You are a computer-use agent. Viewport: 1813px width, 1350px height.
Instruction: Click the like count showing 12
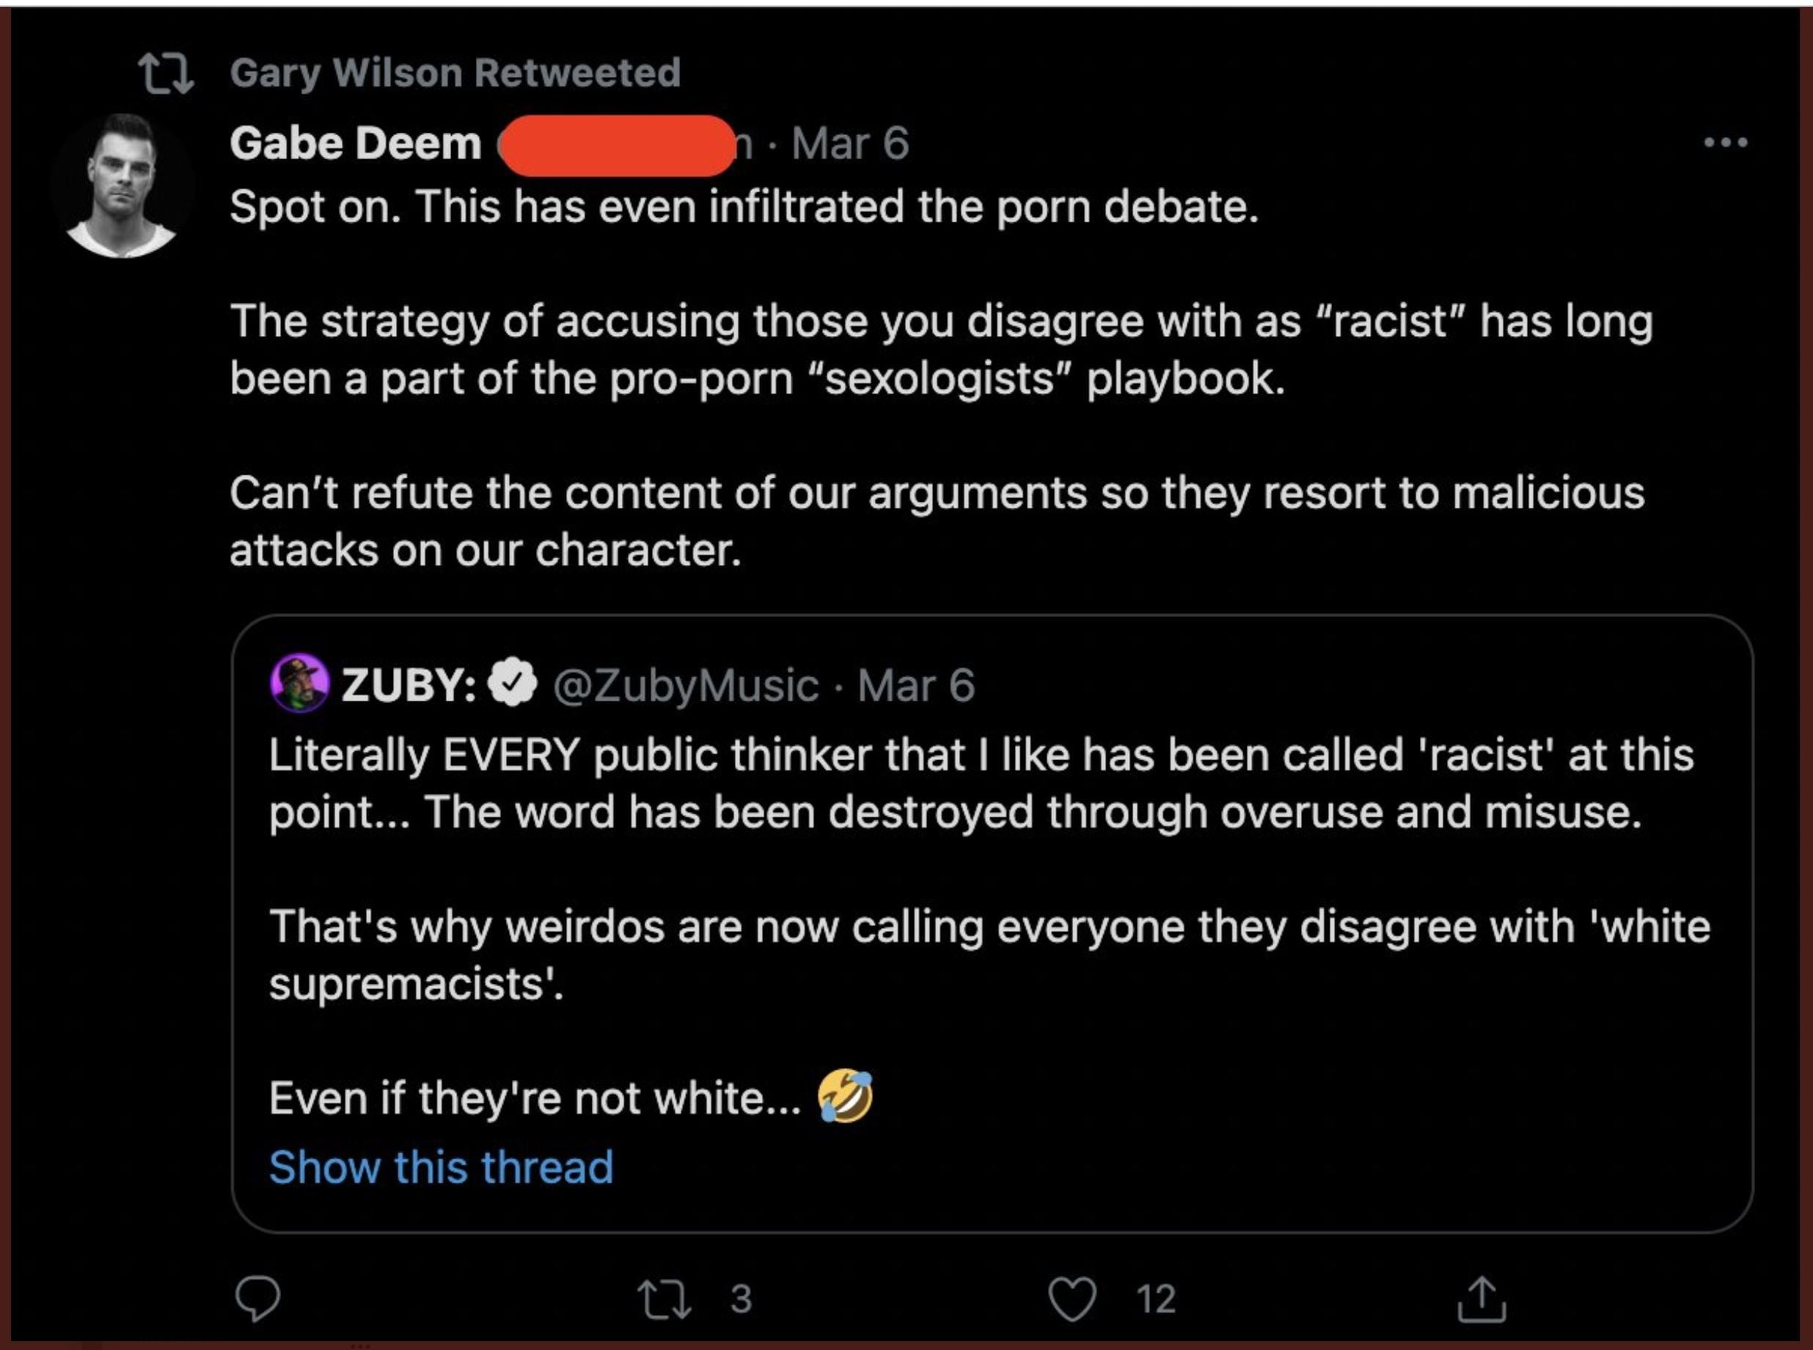[x=1156, y=1299]
